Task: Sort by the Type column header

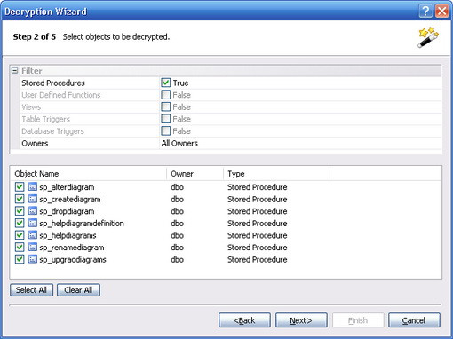Action: click(x=276, y=174)
